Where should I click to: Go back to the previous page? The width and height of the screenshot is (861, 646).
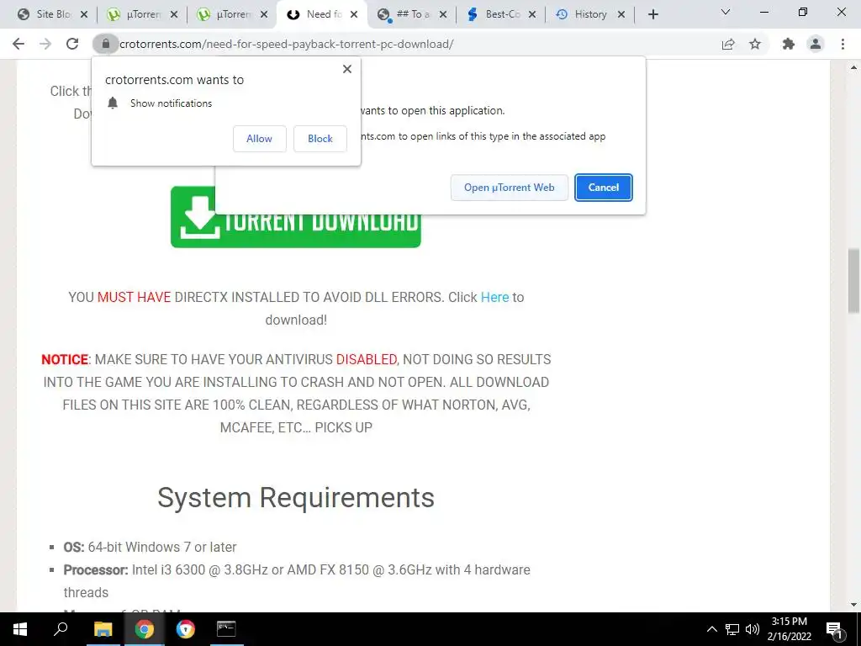tap(18, 44)
